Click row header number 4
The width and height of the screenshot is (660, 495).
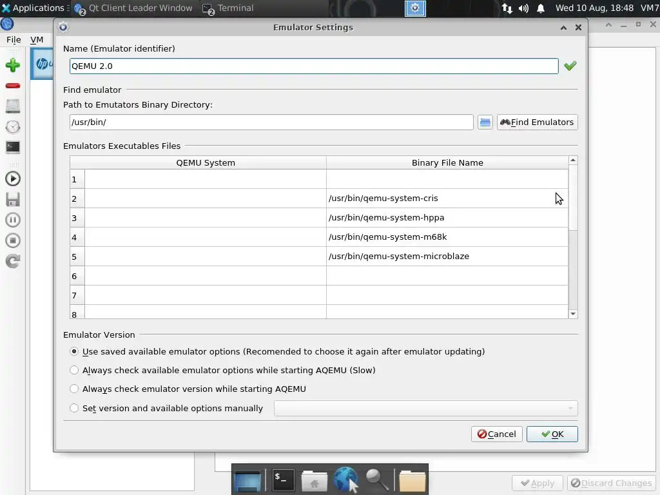[77, 237]
